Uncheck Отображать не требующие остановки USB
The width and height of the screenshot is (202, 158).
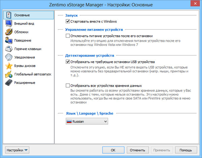(x=68, y=62)
